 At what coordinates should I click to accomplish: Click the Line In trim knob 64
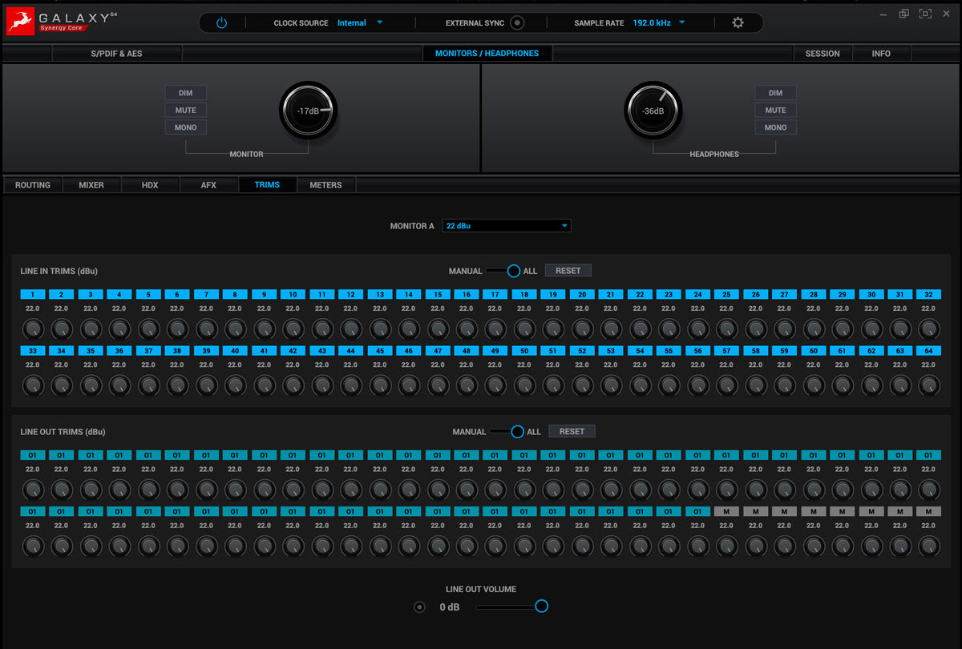pyautogui.click(x=928, y=385)
